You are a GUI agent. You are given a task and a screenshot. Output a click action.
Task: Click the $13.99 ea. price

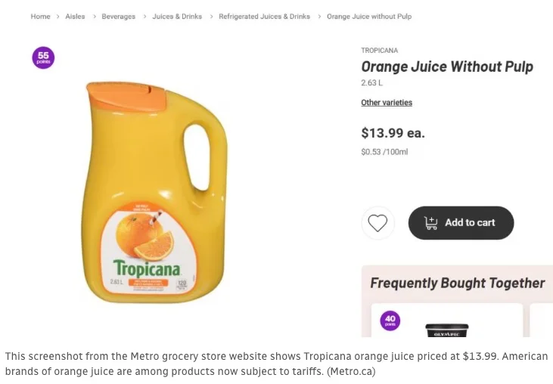pyautogui.click(x=393, y=133)
